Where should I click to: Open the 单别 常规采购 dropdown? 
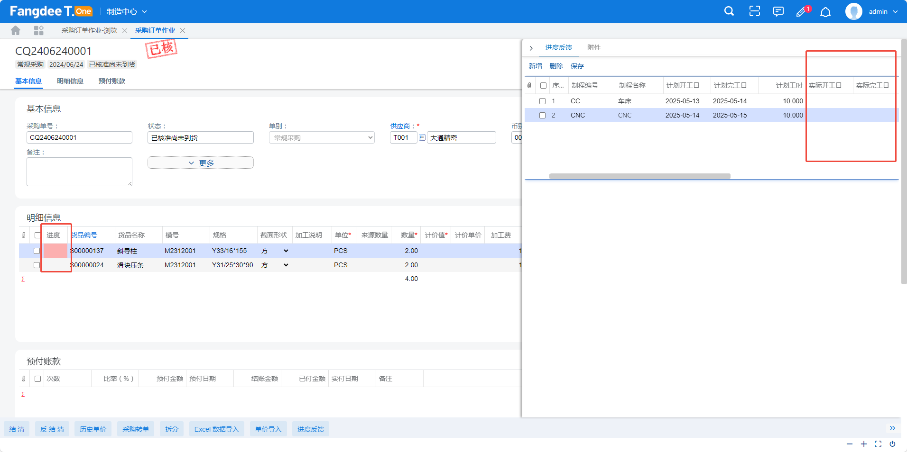coord(322,137)
